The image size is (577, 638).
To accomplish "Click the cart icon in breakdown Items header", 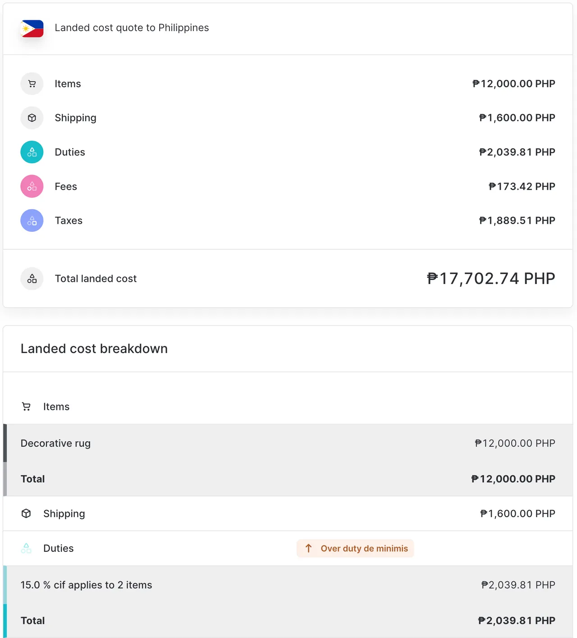I will point(27,407).
